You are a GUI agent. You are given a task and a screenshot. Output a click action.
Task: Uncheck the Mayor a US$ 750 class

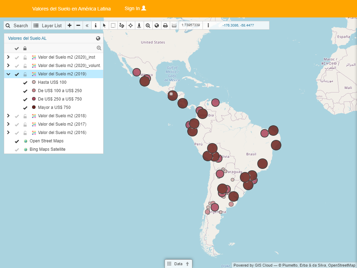click(x=25, y=108)
